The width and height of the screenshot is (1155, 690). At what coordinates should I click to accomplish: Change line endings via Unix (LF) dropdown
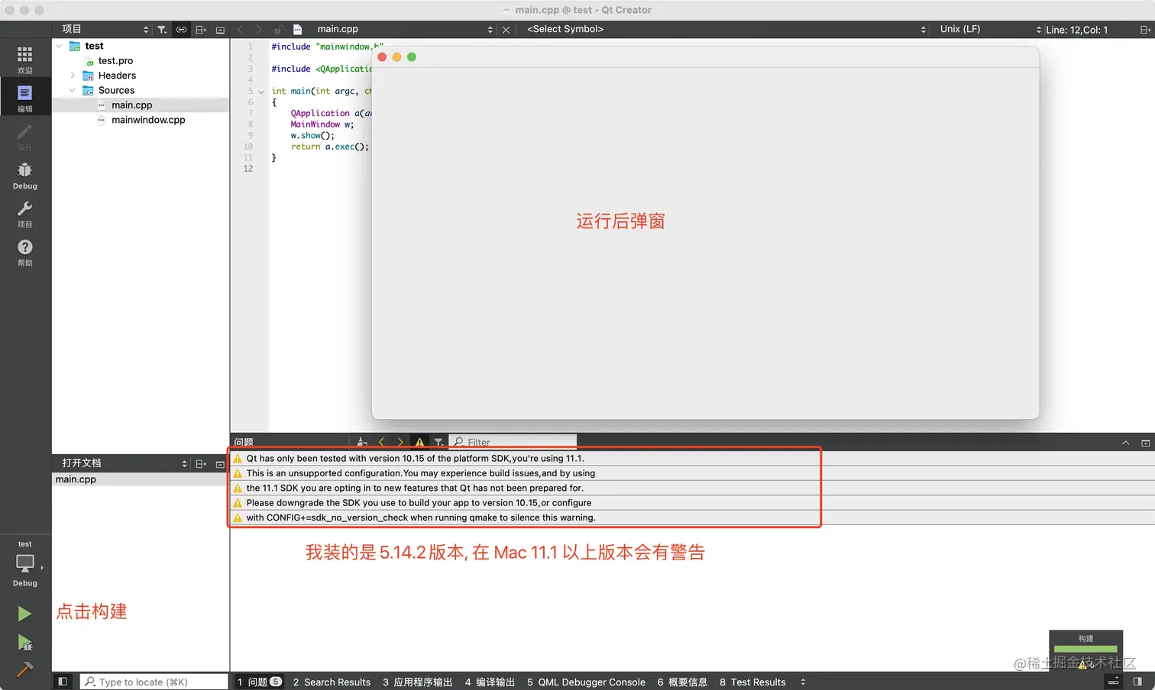point(990,29)
